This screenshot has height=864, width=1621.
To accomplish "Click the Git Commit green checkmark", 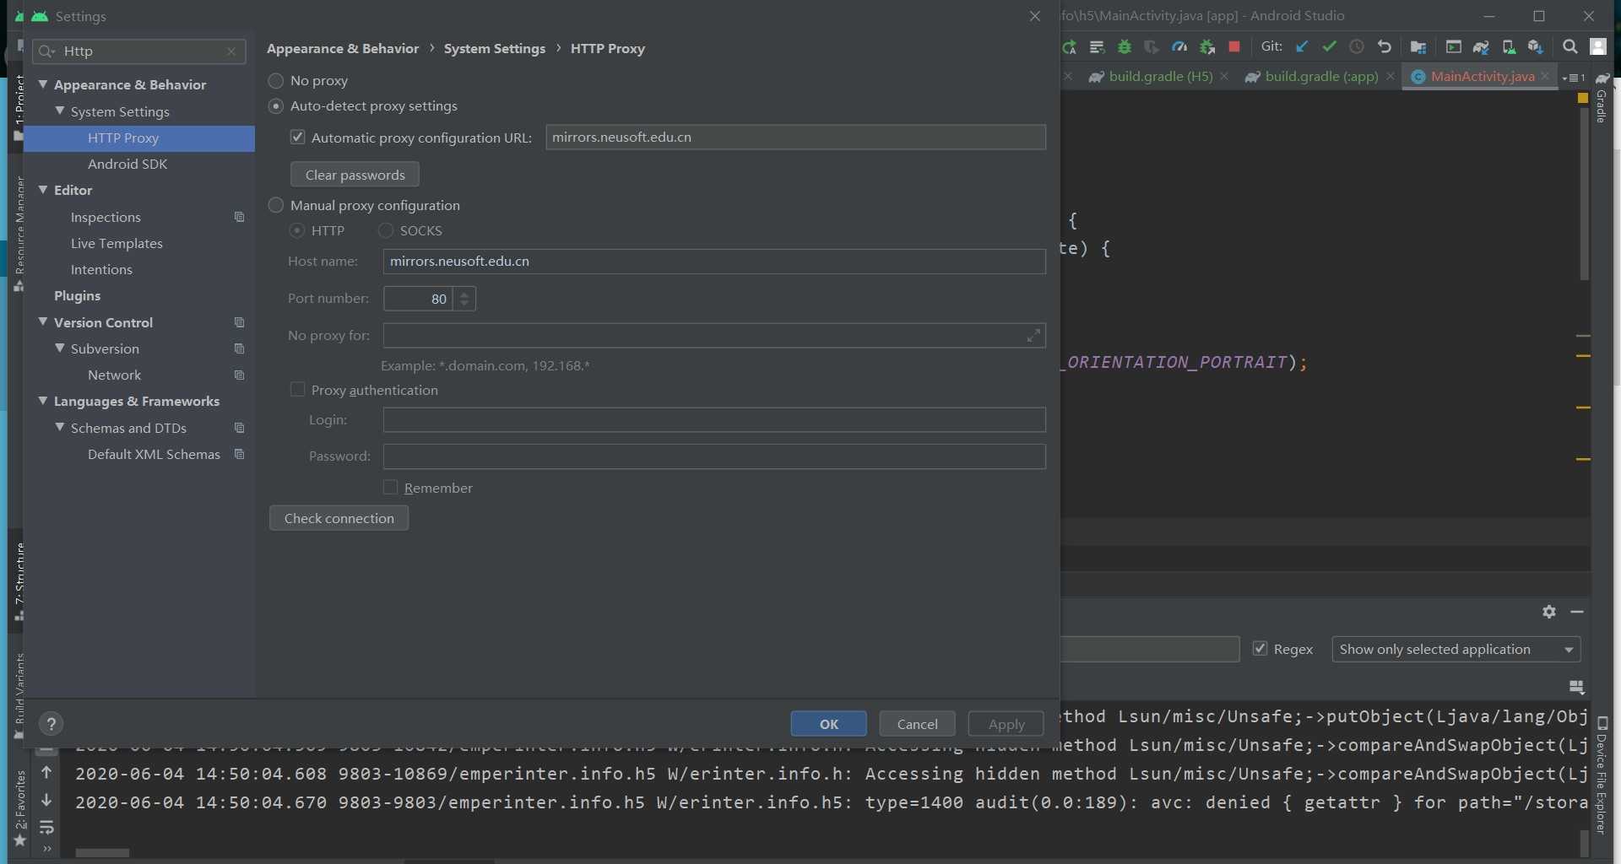I will [1330, 47].
